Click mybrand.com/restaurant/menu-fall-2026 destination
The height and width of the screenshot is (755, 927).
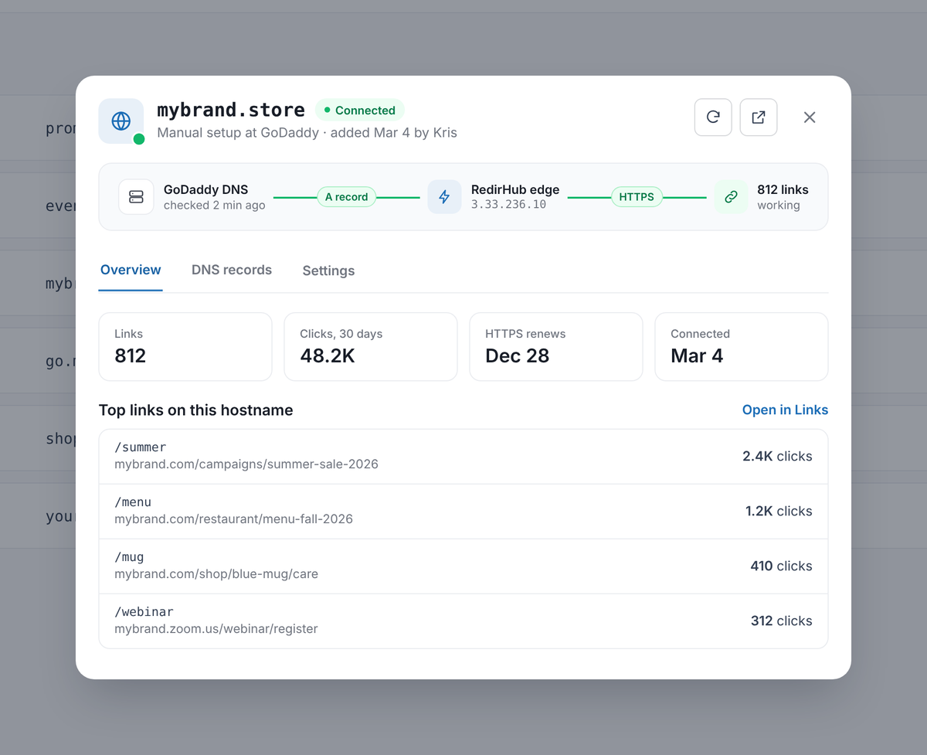click(233, 519)
